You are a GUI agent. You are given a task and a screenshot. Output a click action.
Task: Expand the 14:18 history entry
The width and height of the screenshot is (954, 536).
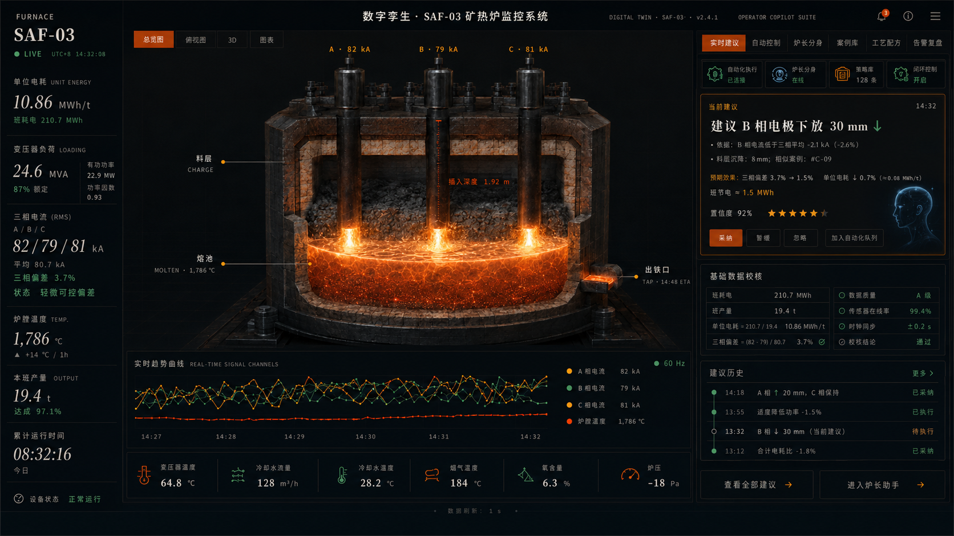coord(823,392)
